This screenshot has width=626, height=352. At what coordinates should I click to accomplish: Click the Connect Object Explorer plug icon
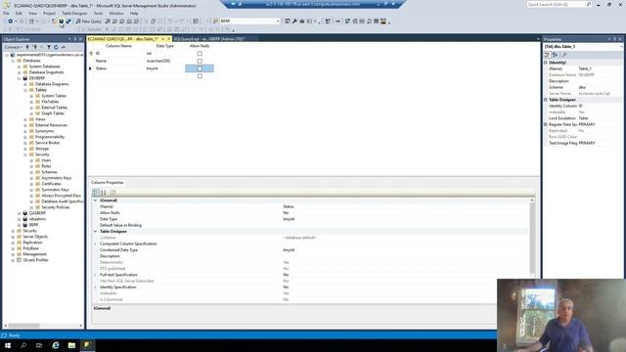27,47
